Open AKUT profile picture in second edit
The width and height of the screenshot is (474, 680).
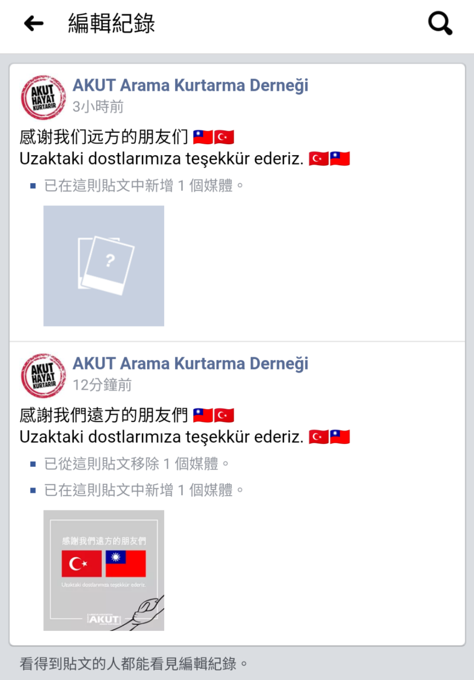pos(43,376)
